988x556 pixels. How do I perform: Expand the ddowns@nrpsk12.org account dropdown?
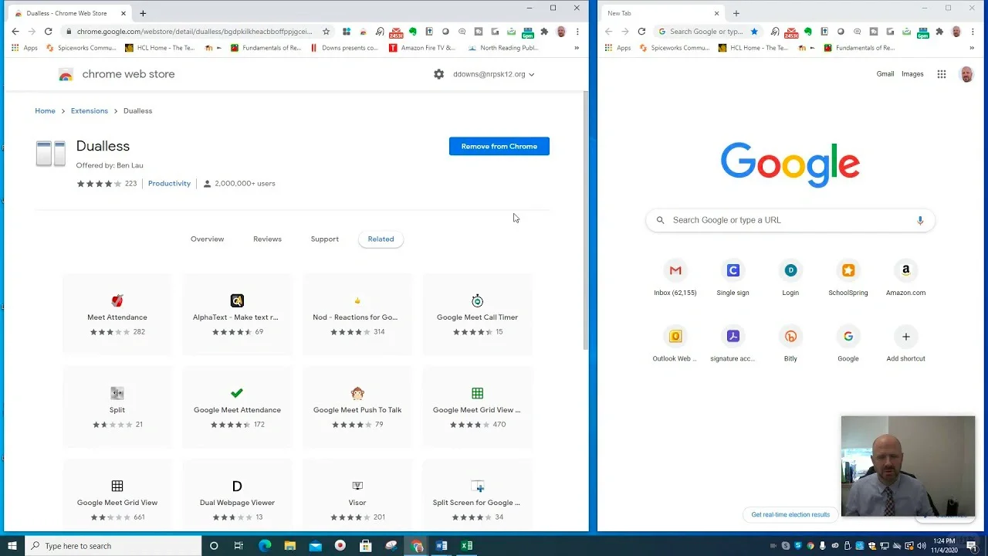(530, 74)
